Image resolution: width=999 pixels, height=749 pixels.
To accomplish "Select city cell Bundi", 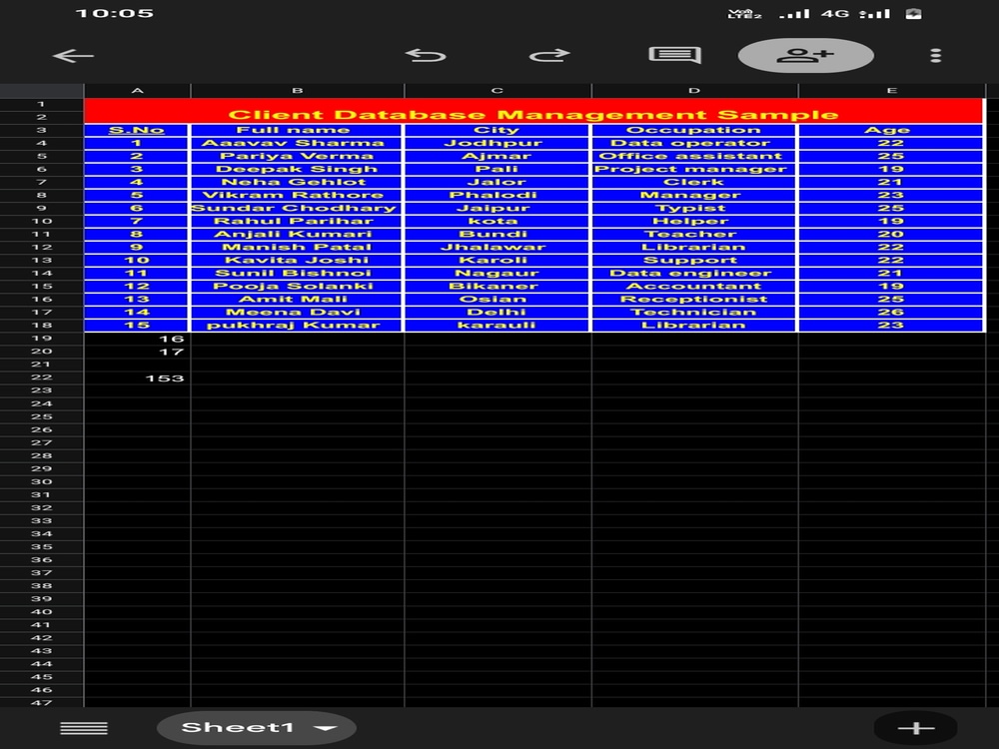I will [498, 235].
